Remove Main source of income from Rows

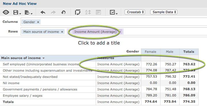click(x=62, y=32)
